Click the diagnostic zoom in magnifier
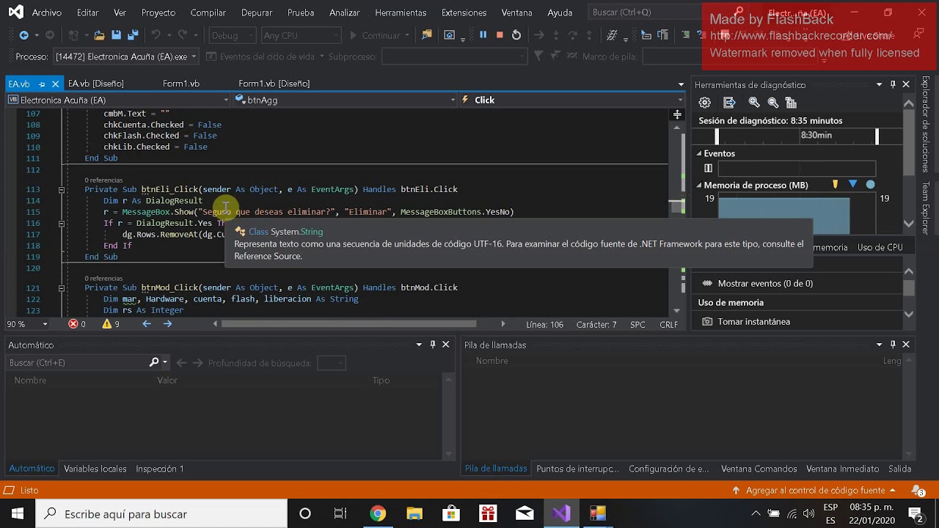 point(754,103)
